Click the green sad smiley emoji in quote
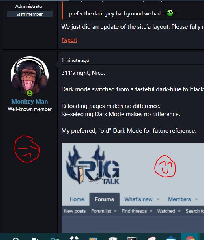This screenshot has width=204, height=240. [170, 13]
